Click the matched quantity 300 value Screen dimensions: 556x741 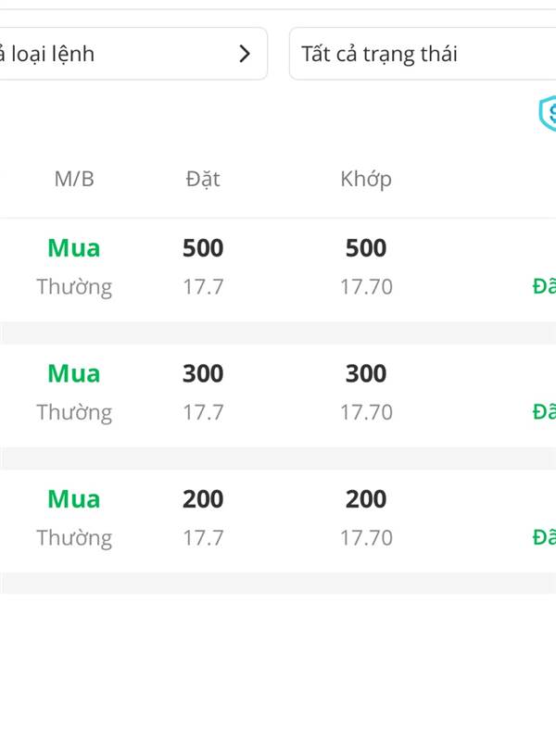pyautogui.click(x=366, y=374)
